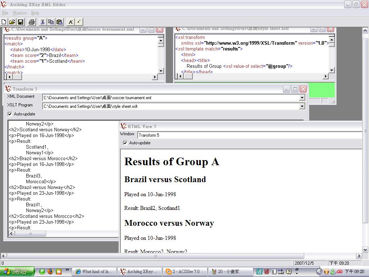This screenshot has height=277, width=369.
Task: Show hidden tray icons with round arrow
Action: (319, 272)
